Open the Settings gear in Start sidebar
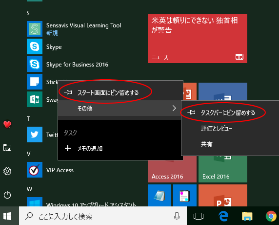The width and height of the screenshot is (279, 225). click(7, 171)
